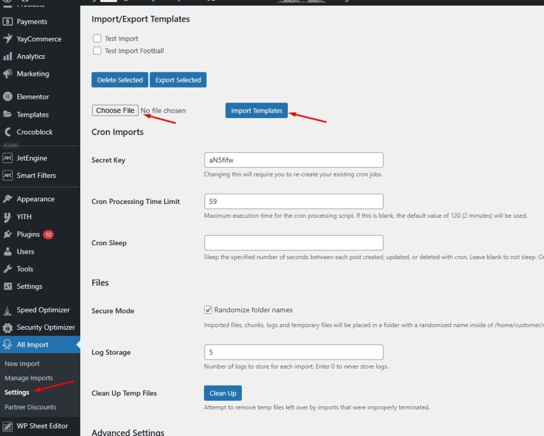The image size is (544, 436).
Task: Open Partner Discounts submenu link
Action: [x=30, y=407]
